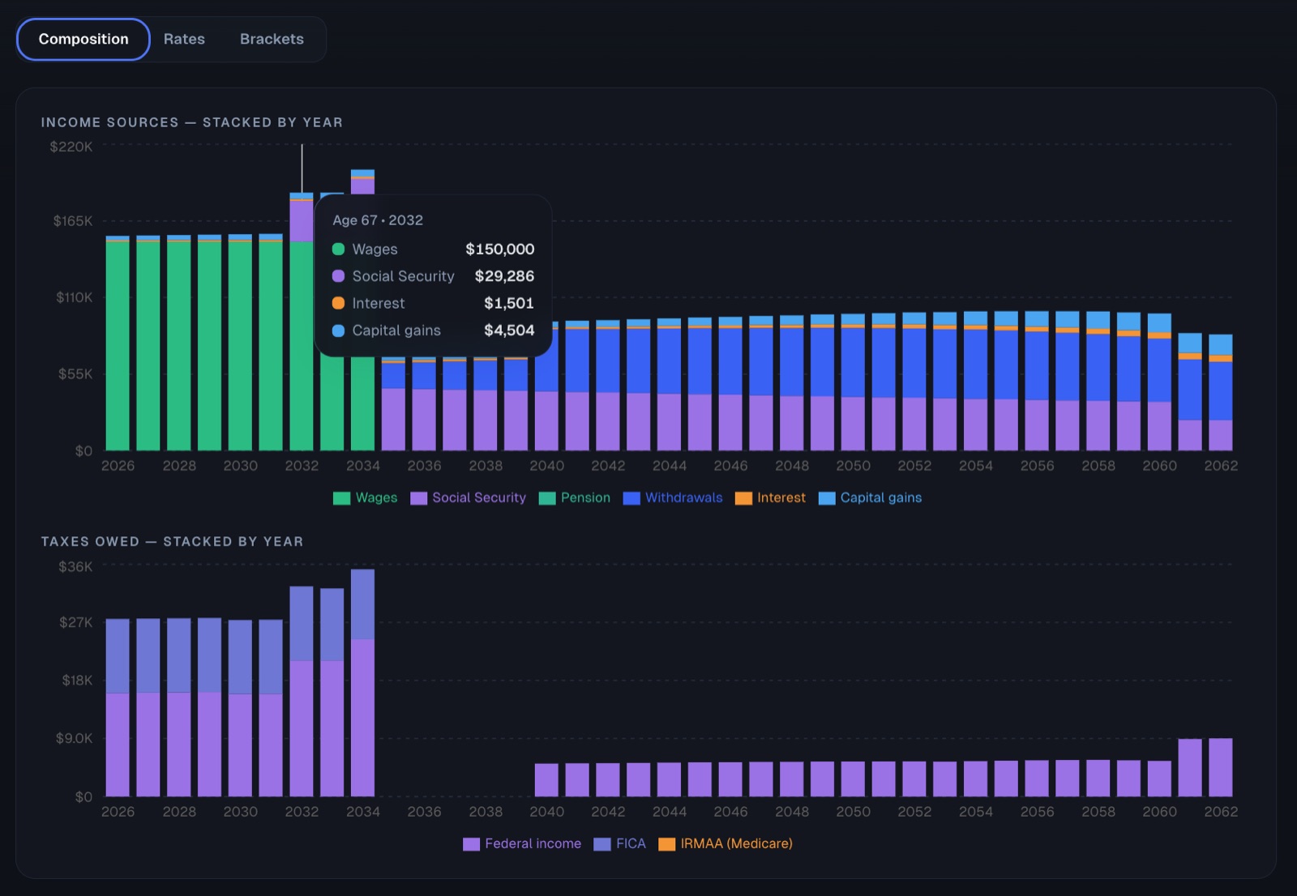Toggle Social Security series in income legend
Image resolution: width=1297 pixels, height=896 pixels.
[469, 497]
